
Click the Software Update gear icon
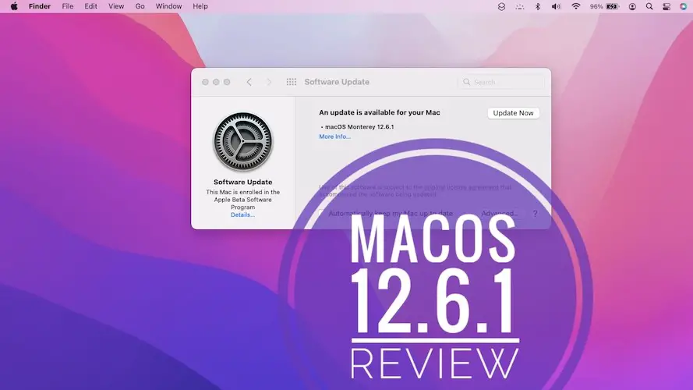point(242,143)
